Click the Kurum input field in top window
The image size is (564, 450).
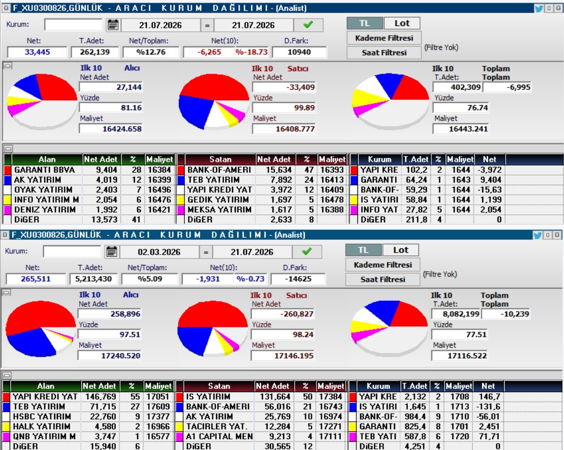73,25
